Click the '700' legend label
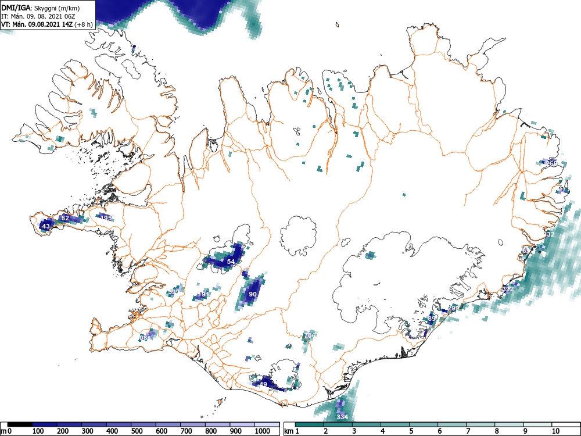The height and width of the screenshot is (436, 581). tap(187, 431)
